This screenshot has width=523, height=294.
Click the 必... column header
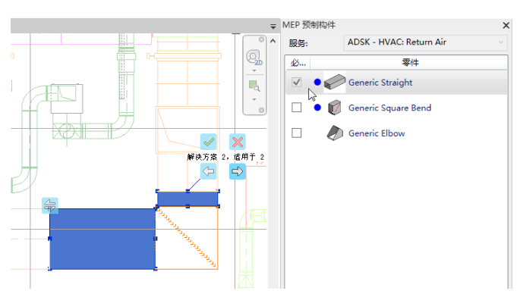click(298, 63)
